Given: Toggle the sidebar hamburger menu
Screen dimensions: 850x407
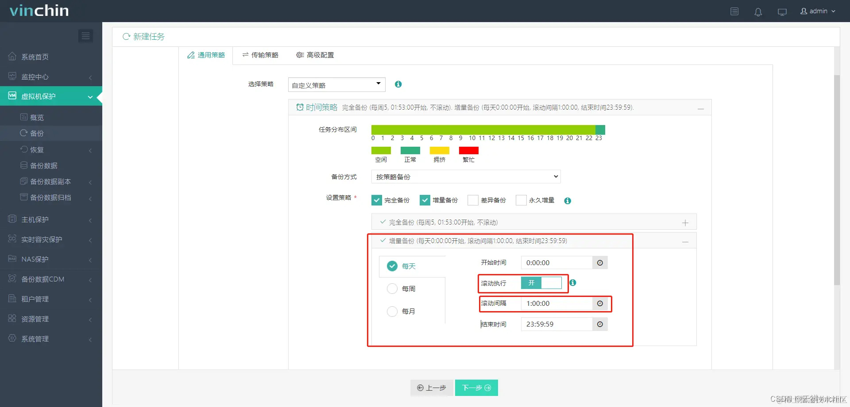Looking at the screenshot, I should click(x=85, y=36).
